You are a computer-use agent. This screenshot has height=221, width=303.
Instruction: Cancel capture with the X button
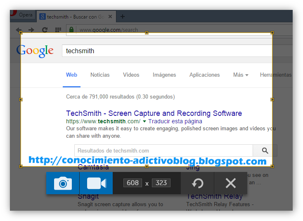(x=231, y=183)
